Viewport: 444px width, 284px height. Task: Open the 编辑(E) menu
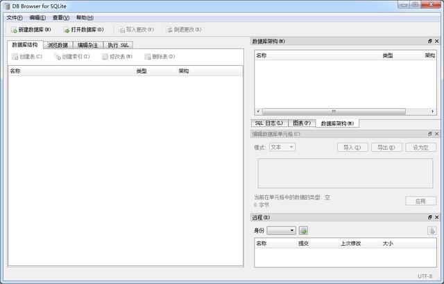pyautogui.click(x=37, y=18)
